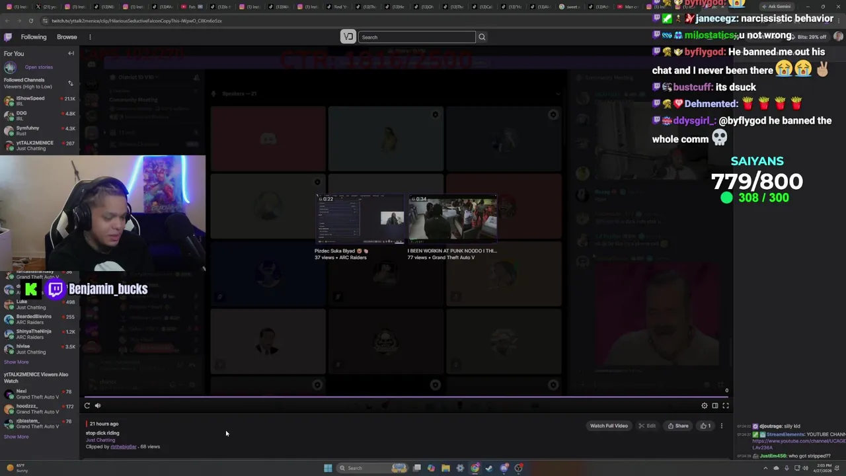Open Steam from taskbar

pos(489,468)
